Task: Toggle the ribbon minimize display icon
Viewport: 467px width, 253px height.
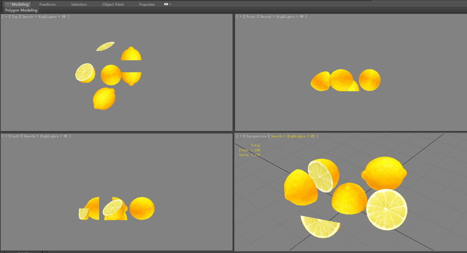Action: tap(166, 4)
